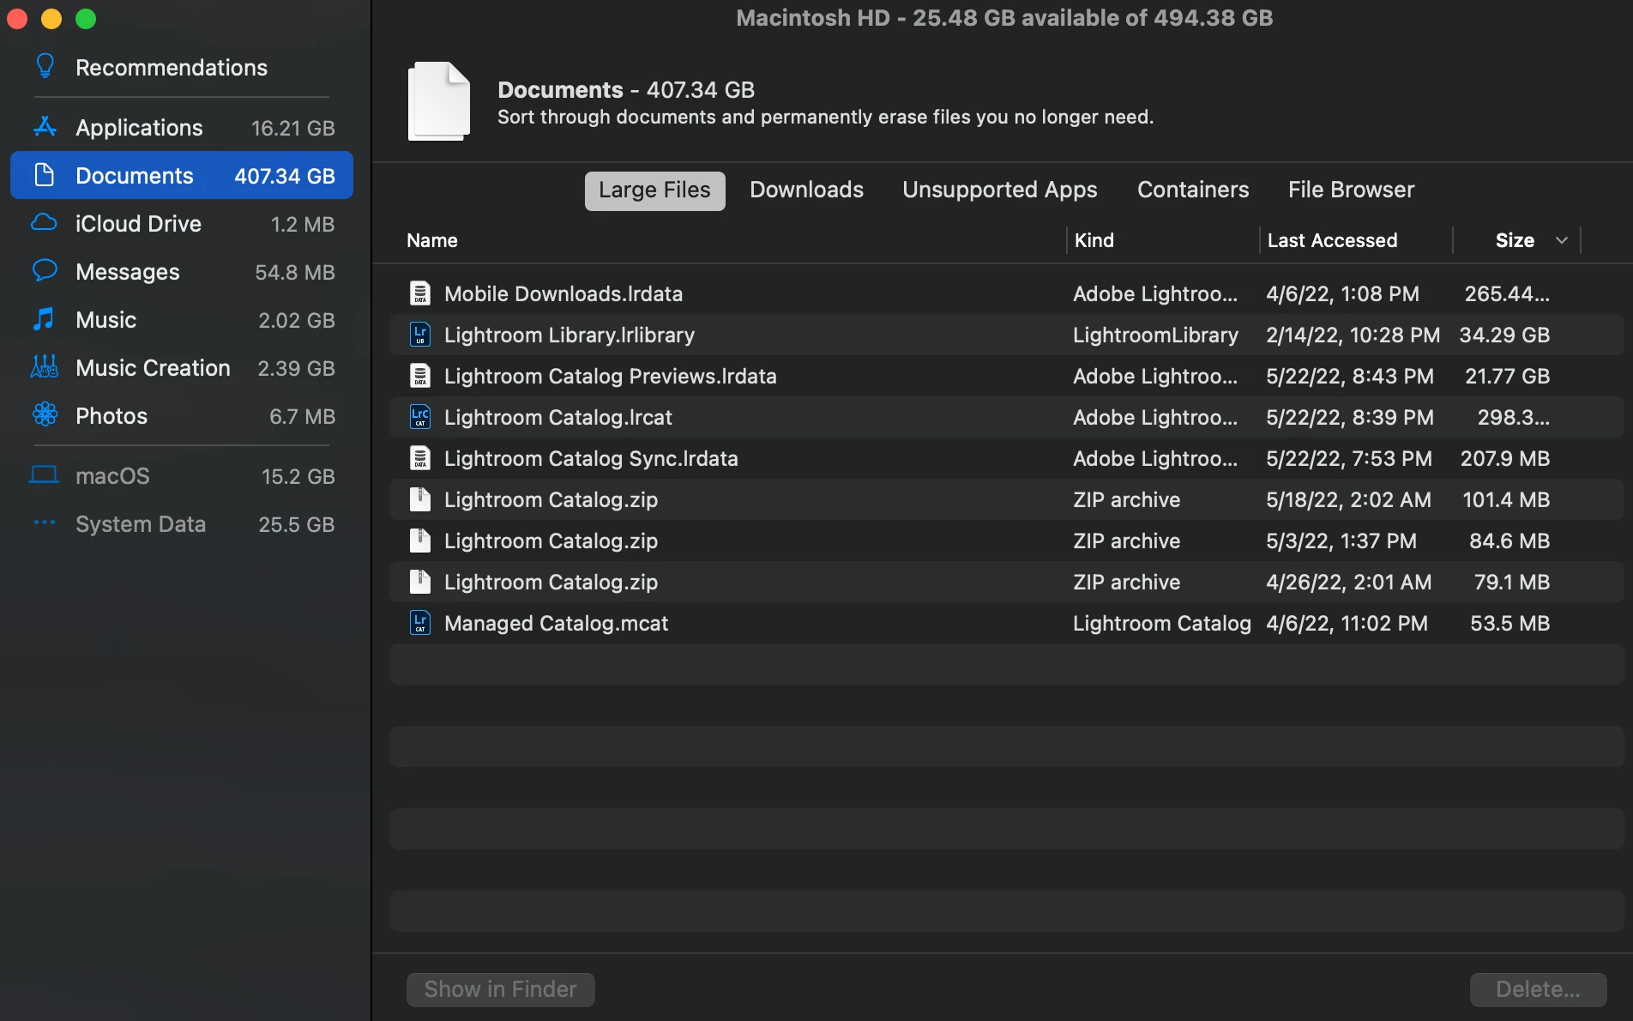The height and width of the screenshot is (1021, 1633).
Task: Click the LightroomLibrary kind cell
Action: point(1155,335)
